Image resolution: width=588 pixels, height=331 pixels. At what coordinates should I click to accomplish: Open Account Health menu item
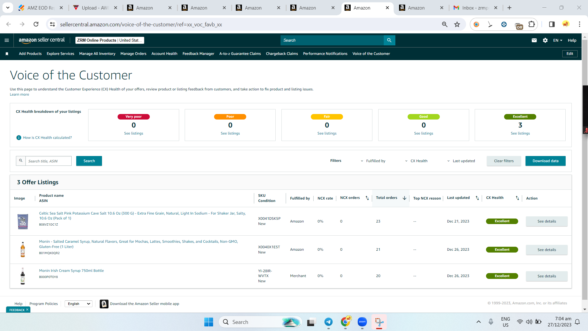point(164,54)
